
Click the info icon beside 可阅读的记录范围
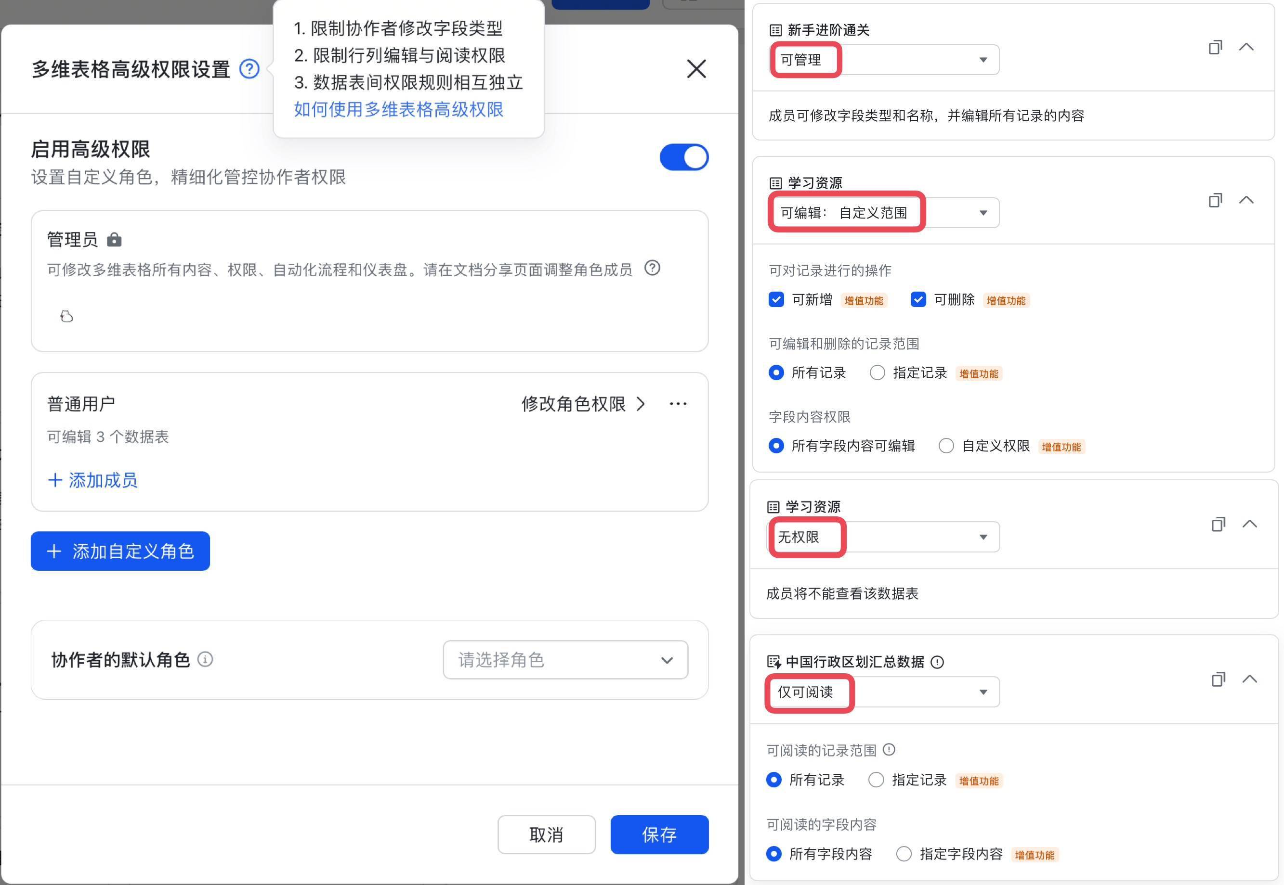coord(889,750)
